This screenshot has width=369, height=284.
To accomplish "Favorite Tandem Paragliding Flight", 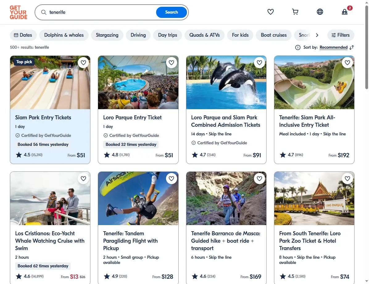I will 171,179.
